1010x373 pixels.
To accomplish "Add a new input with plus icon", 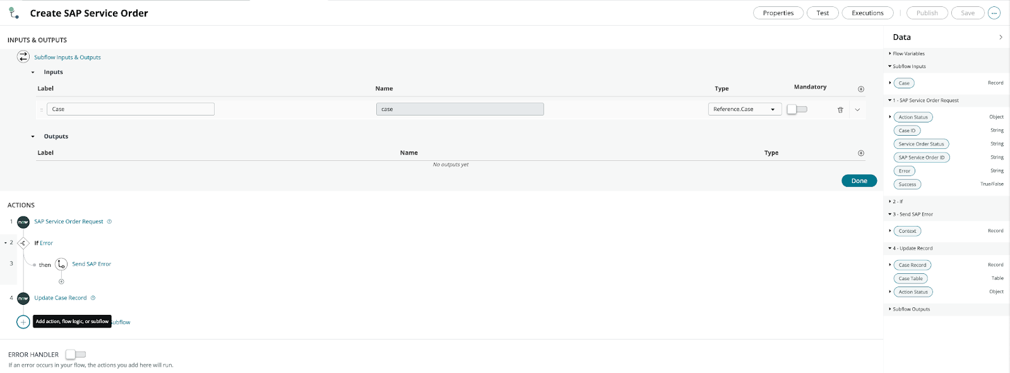I will [861, 89].
